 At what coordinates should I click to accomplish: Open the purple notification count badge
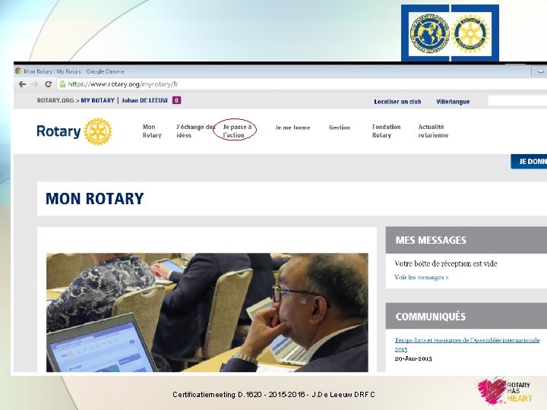176,100
